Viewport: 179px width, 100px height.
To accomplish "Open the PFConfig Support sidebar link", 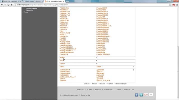I will coord(31,8).
